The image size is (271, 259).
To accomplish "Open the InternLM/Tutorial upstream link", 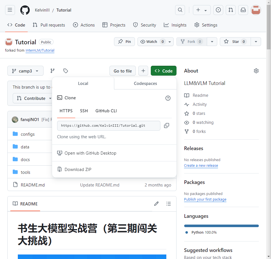I will pos(40,50).
